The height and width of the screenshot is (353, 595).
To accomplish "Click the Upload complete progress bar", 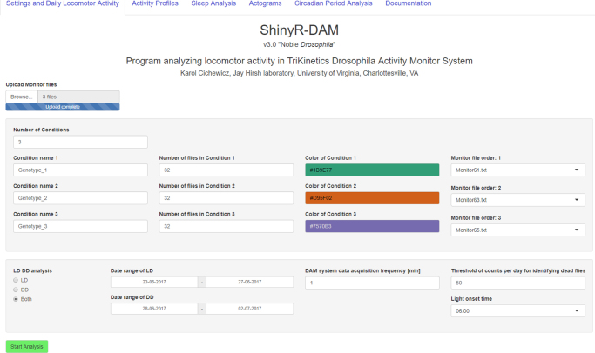I will pos(63,107).
